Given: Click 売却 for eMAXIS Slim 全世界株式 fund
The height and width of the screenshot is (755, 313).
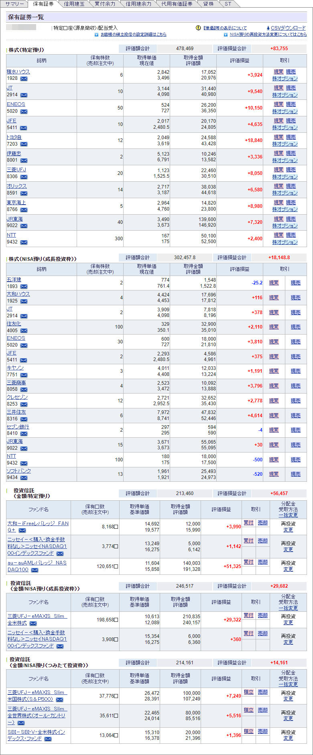Looking at the screenshot, I should click(x=262, y=710).
